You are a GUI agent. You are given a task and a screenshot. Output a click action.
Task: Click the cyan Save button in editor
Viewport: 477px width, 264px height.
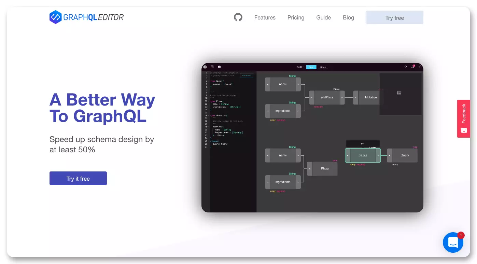coord(311,67)
